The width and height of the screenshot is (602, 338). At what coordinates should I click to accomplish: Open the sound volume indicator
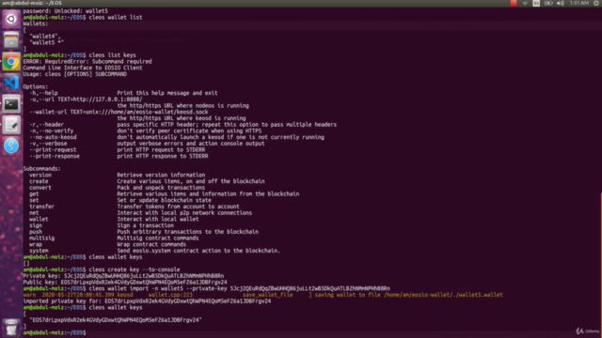point(561,3)
